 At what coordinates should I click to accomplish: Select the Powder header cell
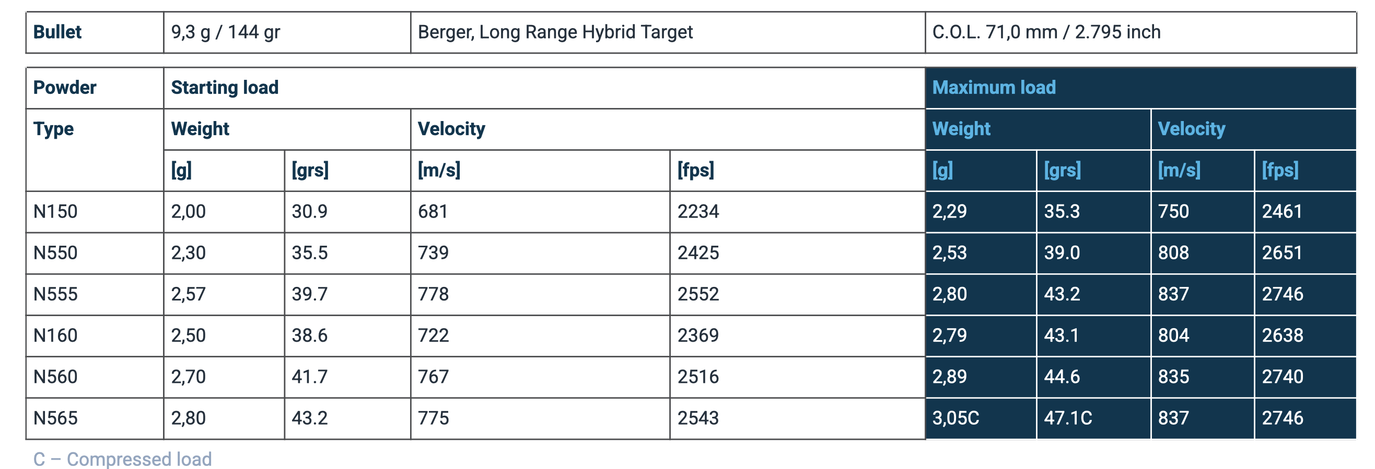pos(95,88)
